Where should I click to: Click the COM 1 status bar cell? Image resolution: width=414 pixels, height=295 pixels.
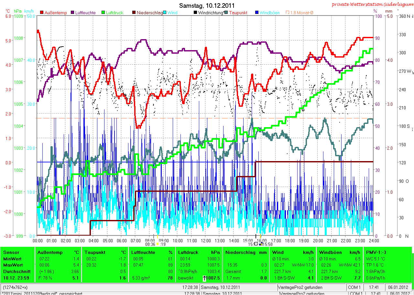coord(354,287)
